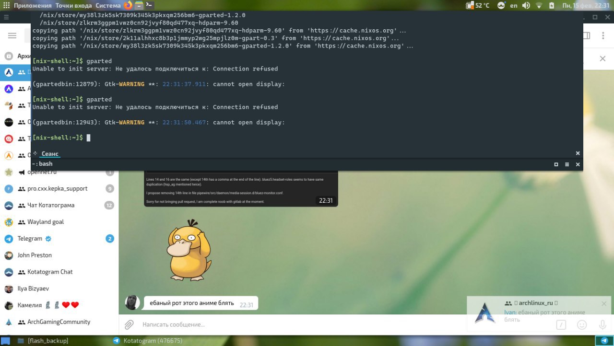Click the file manager launcher in panel
Screen dimensions: 614x346
pyautogui.click(x=139, y=5)
